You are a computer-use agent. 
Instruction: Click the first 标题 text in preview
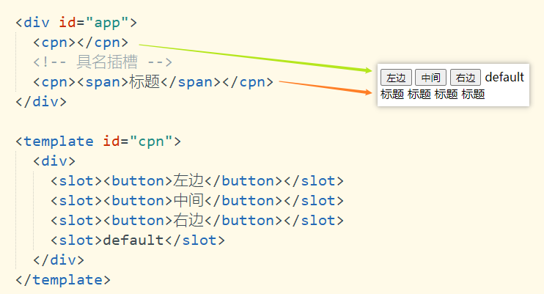click(x=392, y=94)
